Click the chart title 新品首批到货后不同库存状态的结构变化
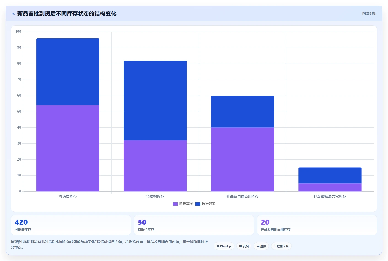 pos(67,14)
